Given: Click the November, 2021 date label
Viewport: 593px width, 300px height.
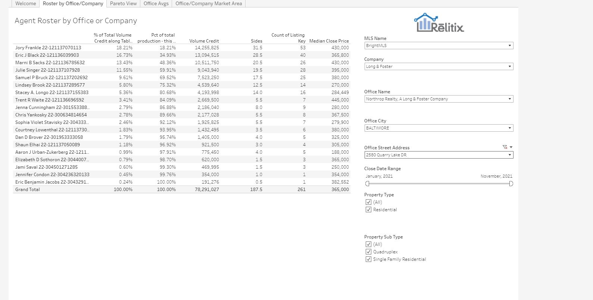Looking at the screenshot, I should [x=496, y=176].
